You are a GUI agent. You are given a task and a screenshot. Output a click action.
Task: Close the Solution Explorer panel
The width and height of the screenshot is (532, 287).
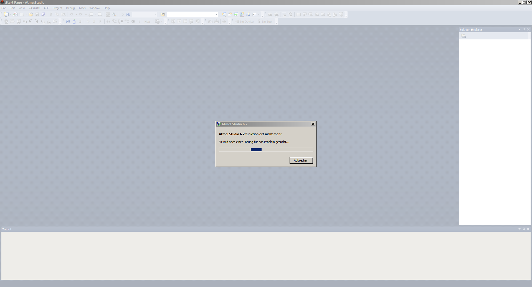(x=528, y=29)
